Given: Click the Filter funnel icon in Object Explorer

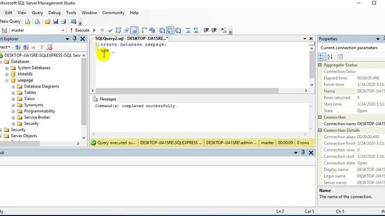Looking at the screenshot, I should click(42, 47).
